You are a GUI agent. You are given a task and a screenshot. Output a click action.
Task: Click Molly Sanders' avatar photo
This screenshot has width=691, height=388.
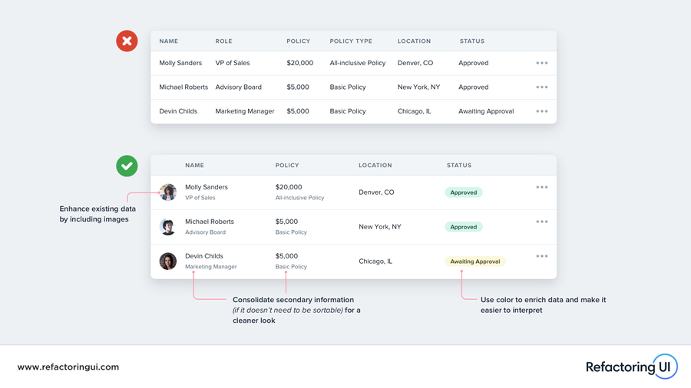(168, 192)
